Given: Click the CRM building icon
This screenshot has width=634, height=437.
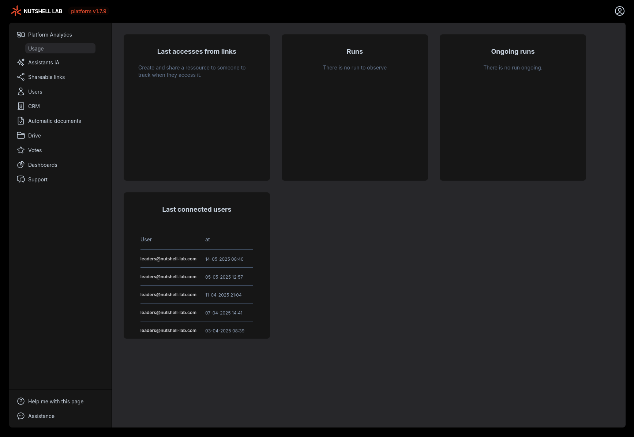Looking at the screenshot, I should [21, 106].
